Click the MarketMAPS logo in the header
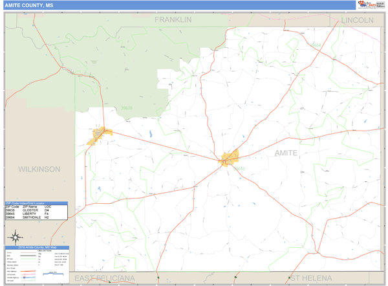 371,5
